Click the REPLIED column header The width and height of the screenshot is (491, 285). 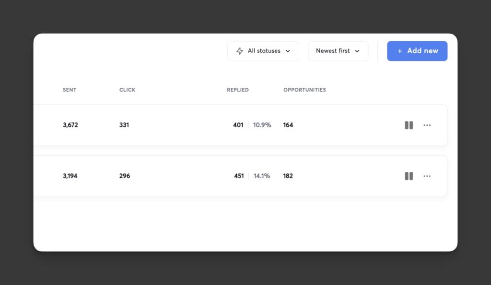(237, 90)
